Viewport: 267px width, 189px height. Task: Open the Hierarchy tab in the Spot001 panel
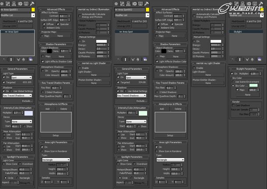tap(14, 3)
